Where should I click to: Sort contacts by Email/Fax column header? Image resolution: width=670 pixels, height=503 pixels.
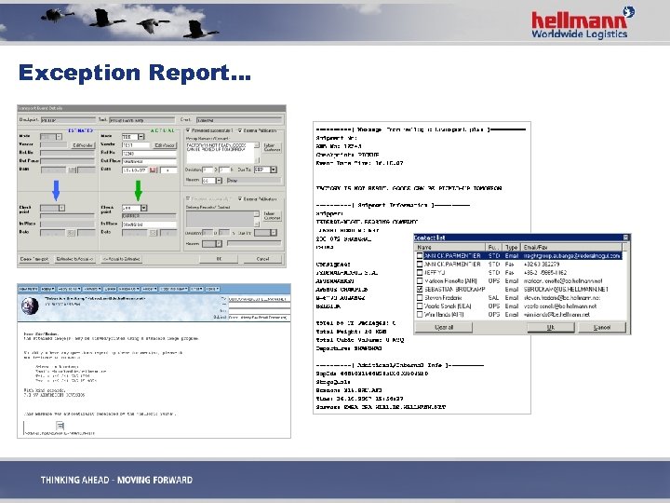click(x=571, y=247)
